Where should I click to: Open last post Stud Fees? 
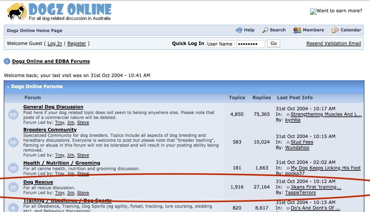302,142
